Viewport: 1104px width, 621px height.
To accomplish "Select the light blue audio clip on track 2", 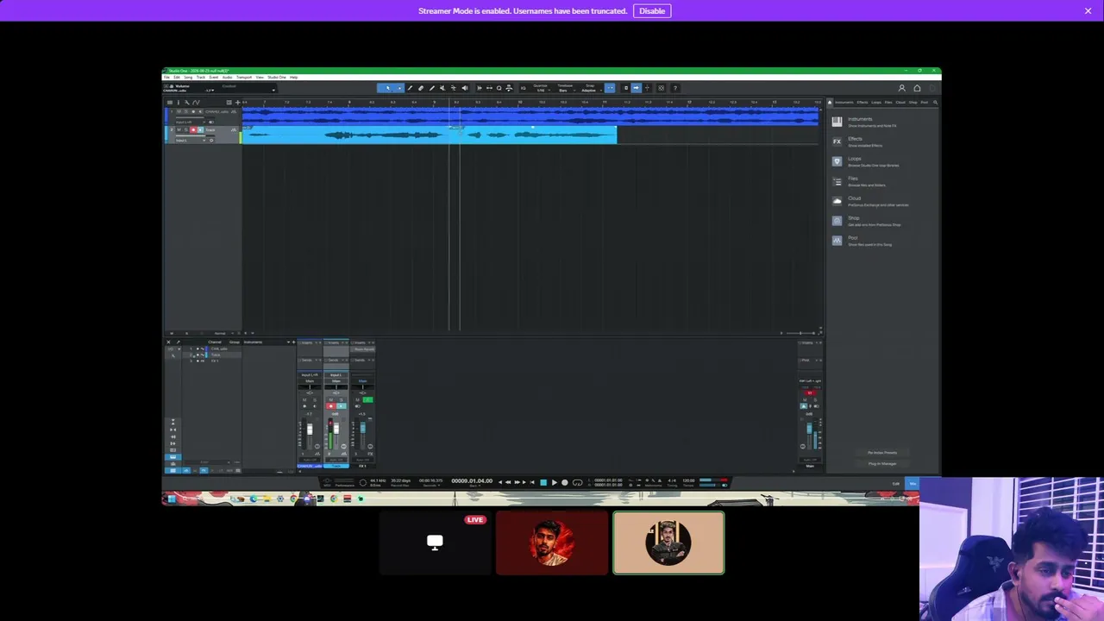I will 430,135.
